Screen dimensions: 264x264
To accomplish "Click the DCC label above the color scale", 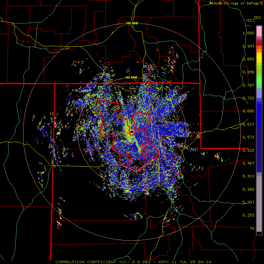I will tap(258, 18).
